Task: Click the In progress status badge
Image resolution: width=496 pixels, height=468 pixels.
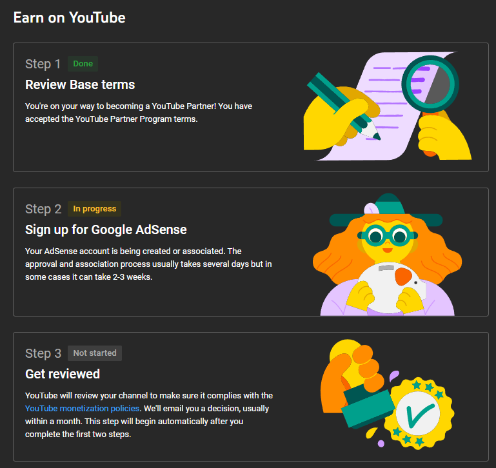Action: point(95,209)
